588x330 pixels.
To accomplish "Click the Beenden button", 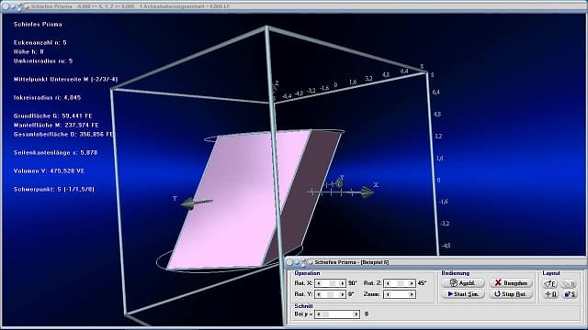I will click(x=511, y=283).
